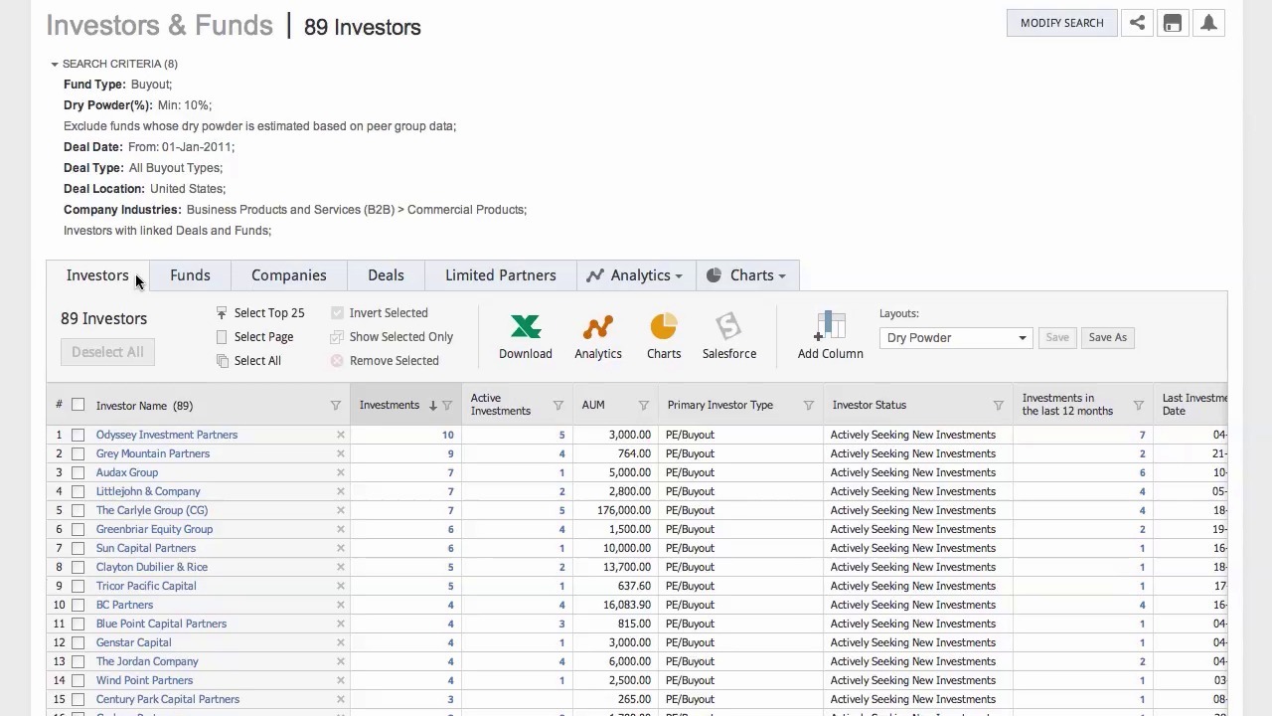This screenshot has width=1272, height=716.
Task: Check the Littlejohn & Company row
Action: click(78, 491)
